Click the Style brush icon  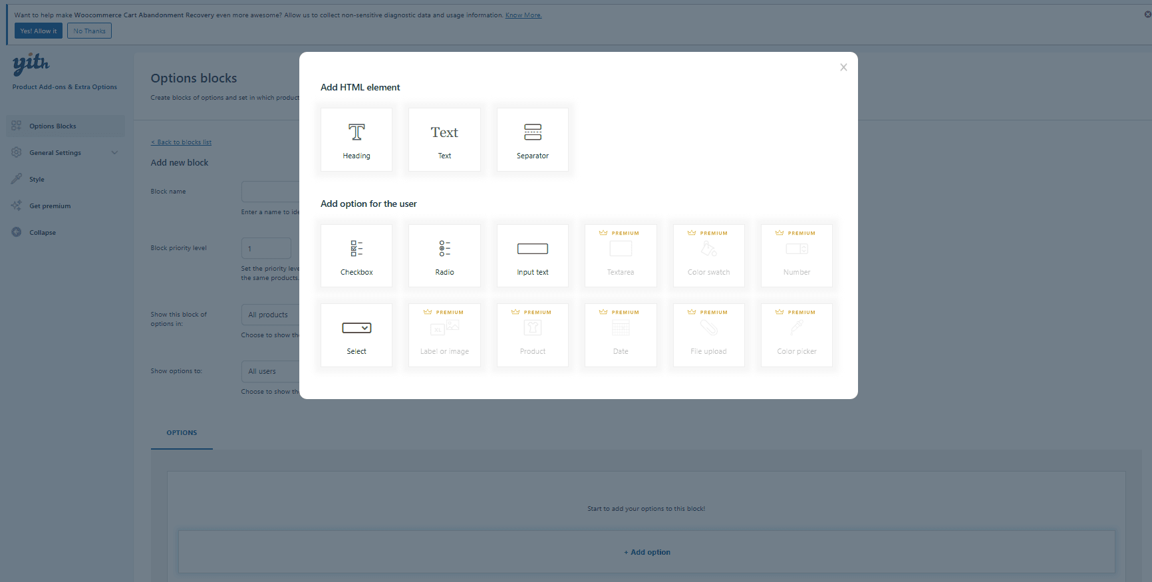coord(17,179)
